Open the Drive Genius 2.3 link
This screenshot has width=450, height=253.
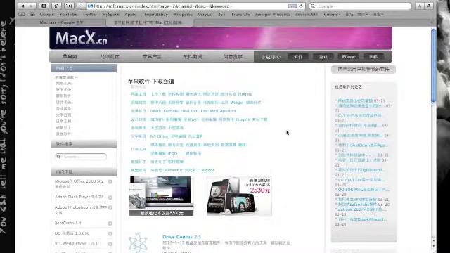coord(181,237)
